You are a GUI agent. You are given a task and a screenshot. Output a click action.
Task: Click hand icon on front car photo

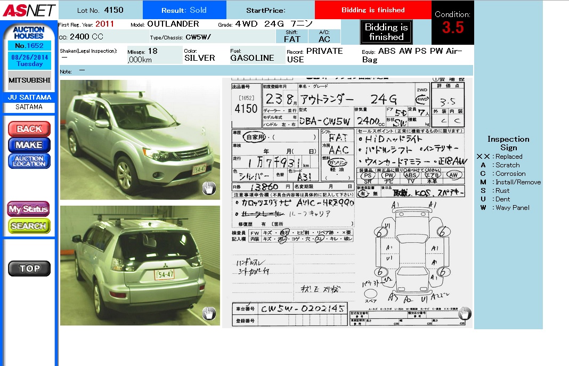coord(209,188)
